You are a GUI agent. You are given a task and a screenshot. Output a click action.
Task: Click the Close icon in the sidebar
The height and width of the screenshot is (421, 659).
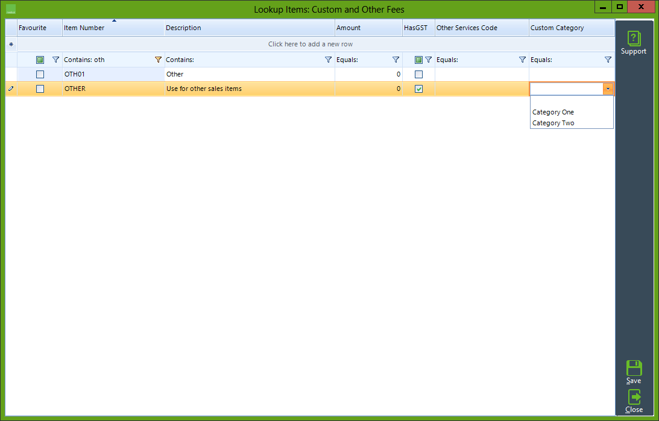click(x=634, y=399)
